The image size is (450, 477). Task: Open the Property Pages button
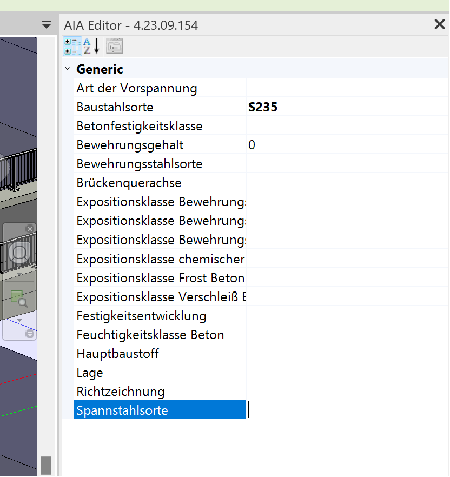click(x=114, y=47)
